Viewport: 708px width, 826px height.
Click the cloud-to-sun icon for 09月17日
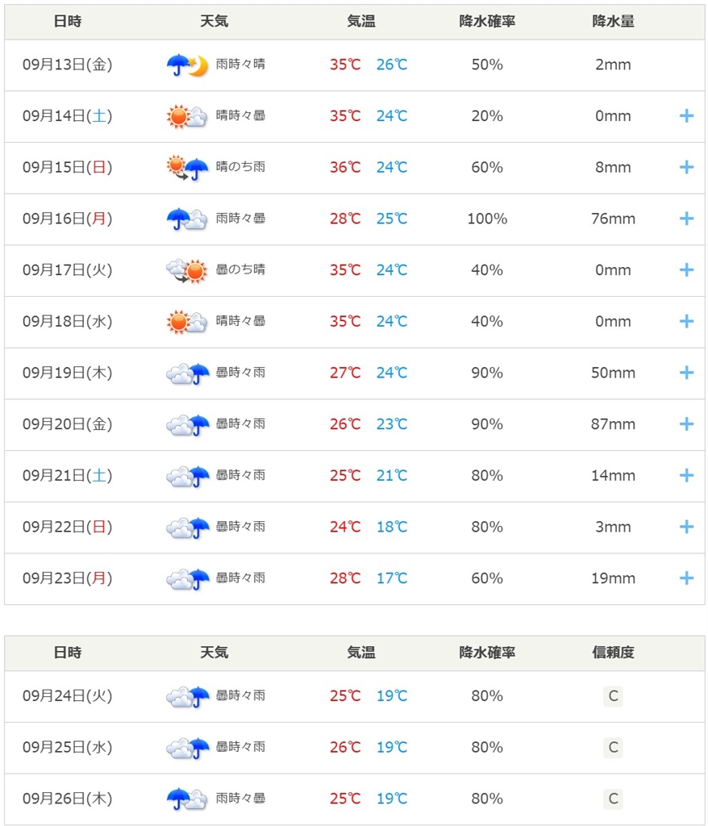[186, 271]
